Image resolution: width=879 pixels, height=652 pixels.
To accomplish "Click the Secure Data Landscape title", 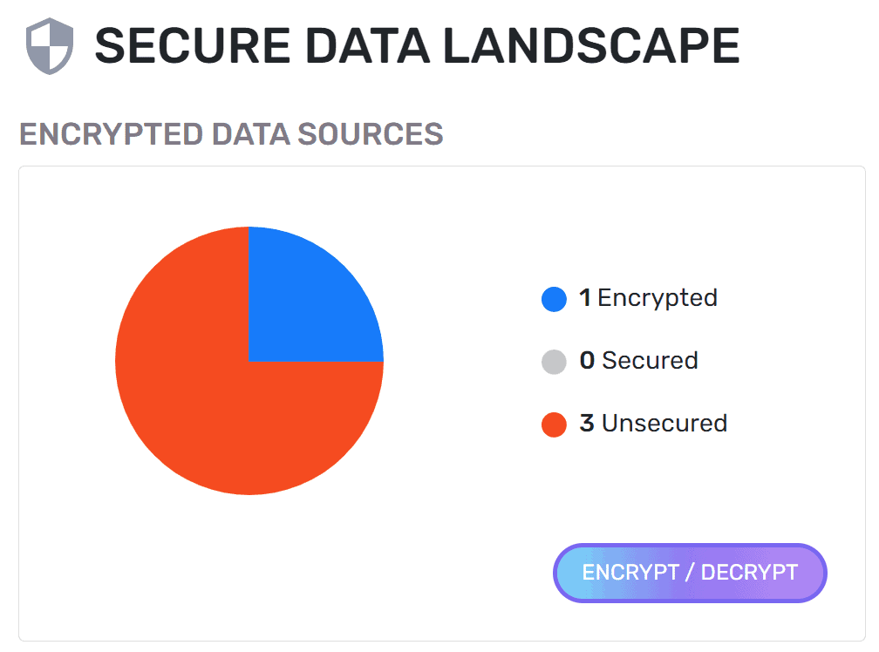I will [419, 45].
